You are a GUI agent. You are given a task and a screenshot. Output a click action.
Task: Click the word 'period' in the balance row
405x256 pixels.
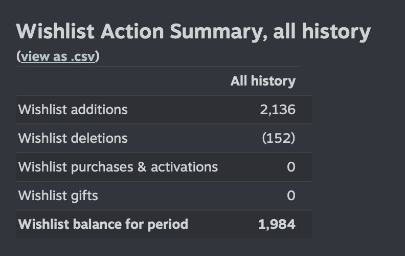pyautogui.click(x=168, y=224)
